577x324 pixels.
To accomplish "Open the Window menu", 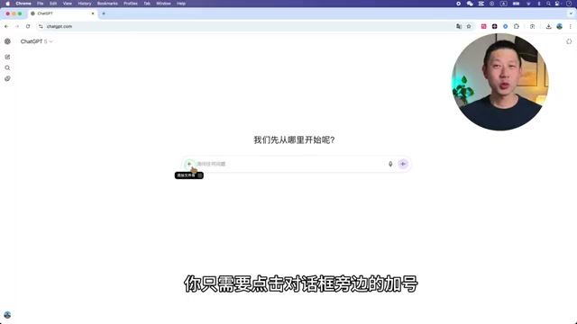I will (x=163, y=4).
